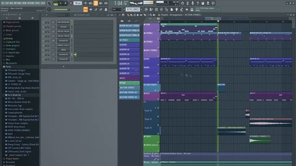Click the View mixer toolbar icon
296x166 pixels.
161,9
